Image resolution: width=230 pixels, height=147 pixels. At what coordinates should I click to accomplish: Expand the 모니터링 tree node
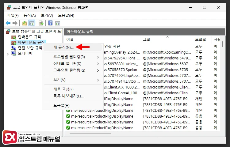click(x=8, y=54)
